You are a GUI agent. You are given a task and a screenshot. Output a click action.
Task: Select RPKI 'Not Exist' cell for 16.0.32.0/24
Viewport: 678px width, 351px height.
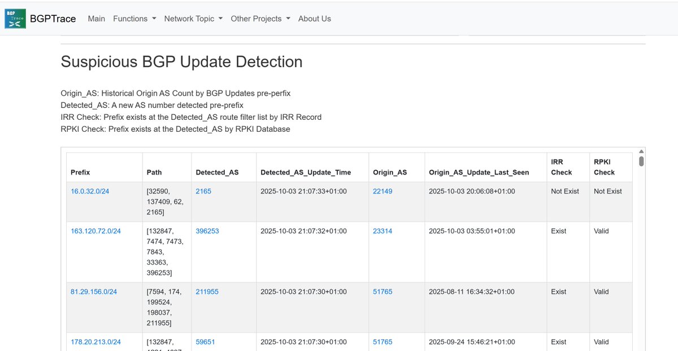(611, 202)
